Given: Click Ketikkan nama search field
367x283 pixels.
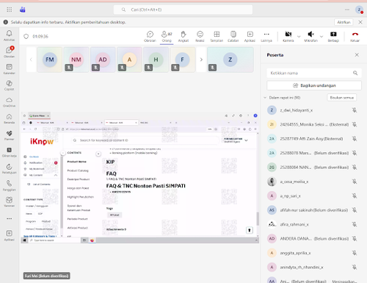Looking at the screenshot, I should (x=314, y=73).
